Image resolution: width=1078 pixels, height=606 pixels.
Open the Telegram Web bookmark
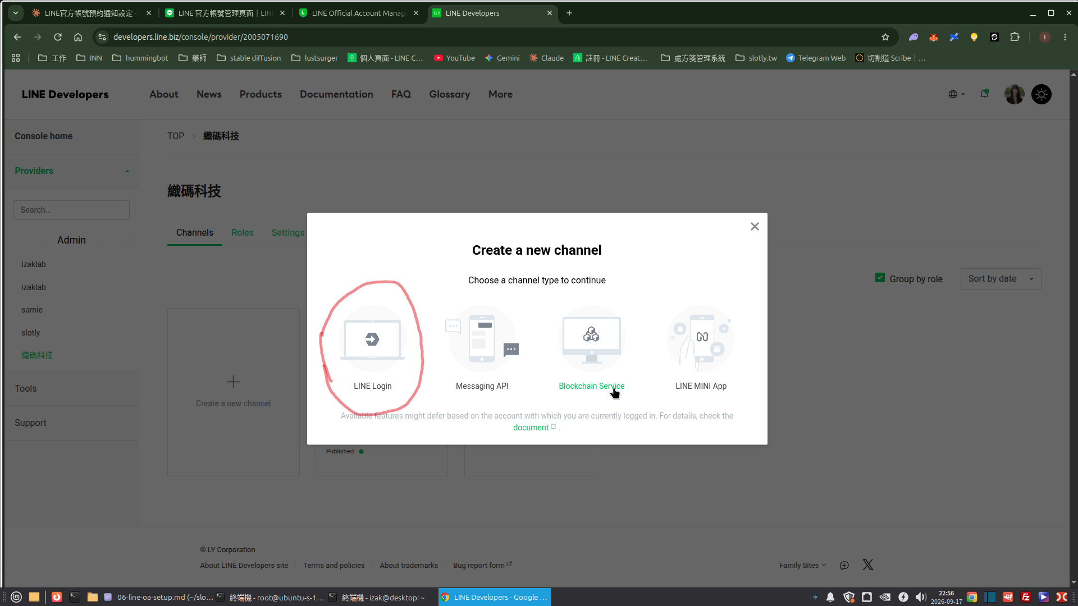coord(816,58)
